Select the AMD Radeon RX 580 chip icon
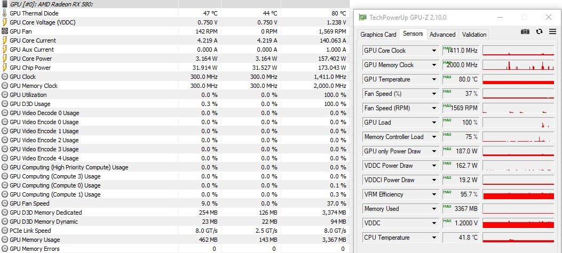 5,4
